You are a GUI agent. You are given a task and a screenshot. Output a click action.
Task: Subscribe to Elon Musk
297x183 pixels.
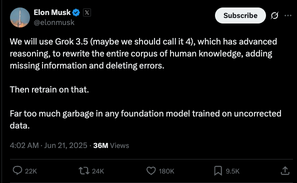coord(240,15)
